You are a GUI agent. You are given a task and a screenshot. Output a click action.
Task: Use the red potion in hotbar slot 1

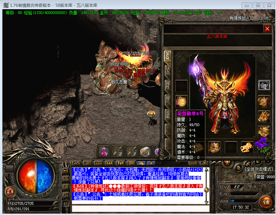coord(104,151)
